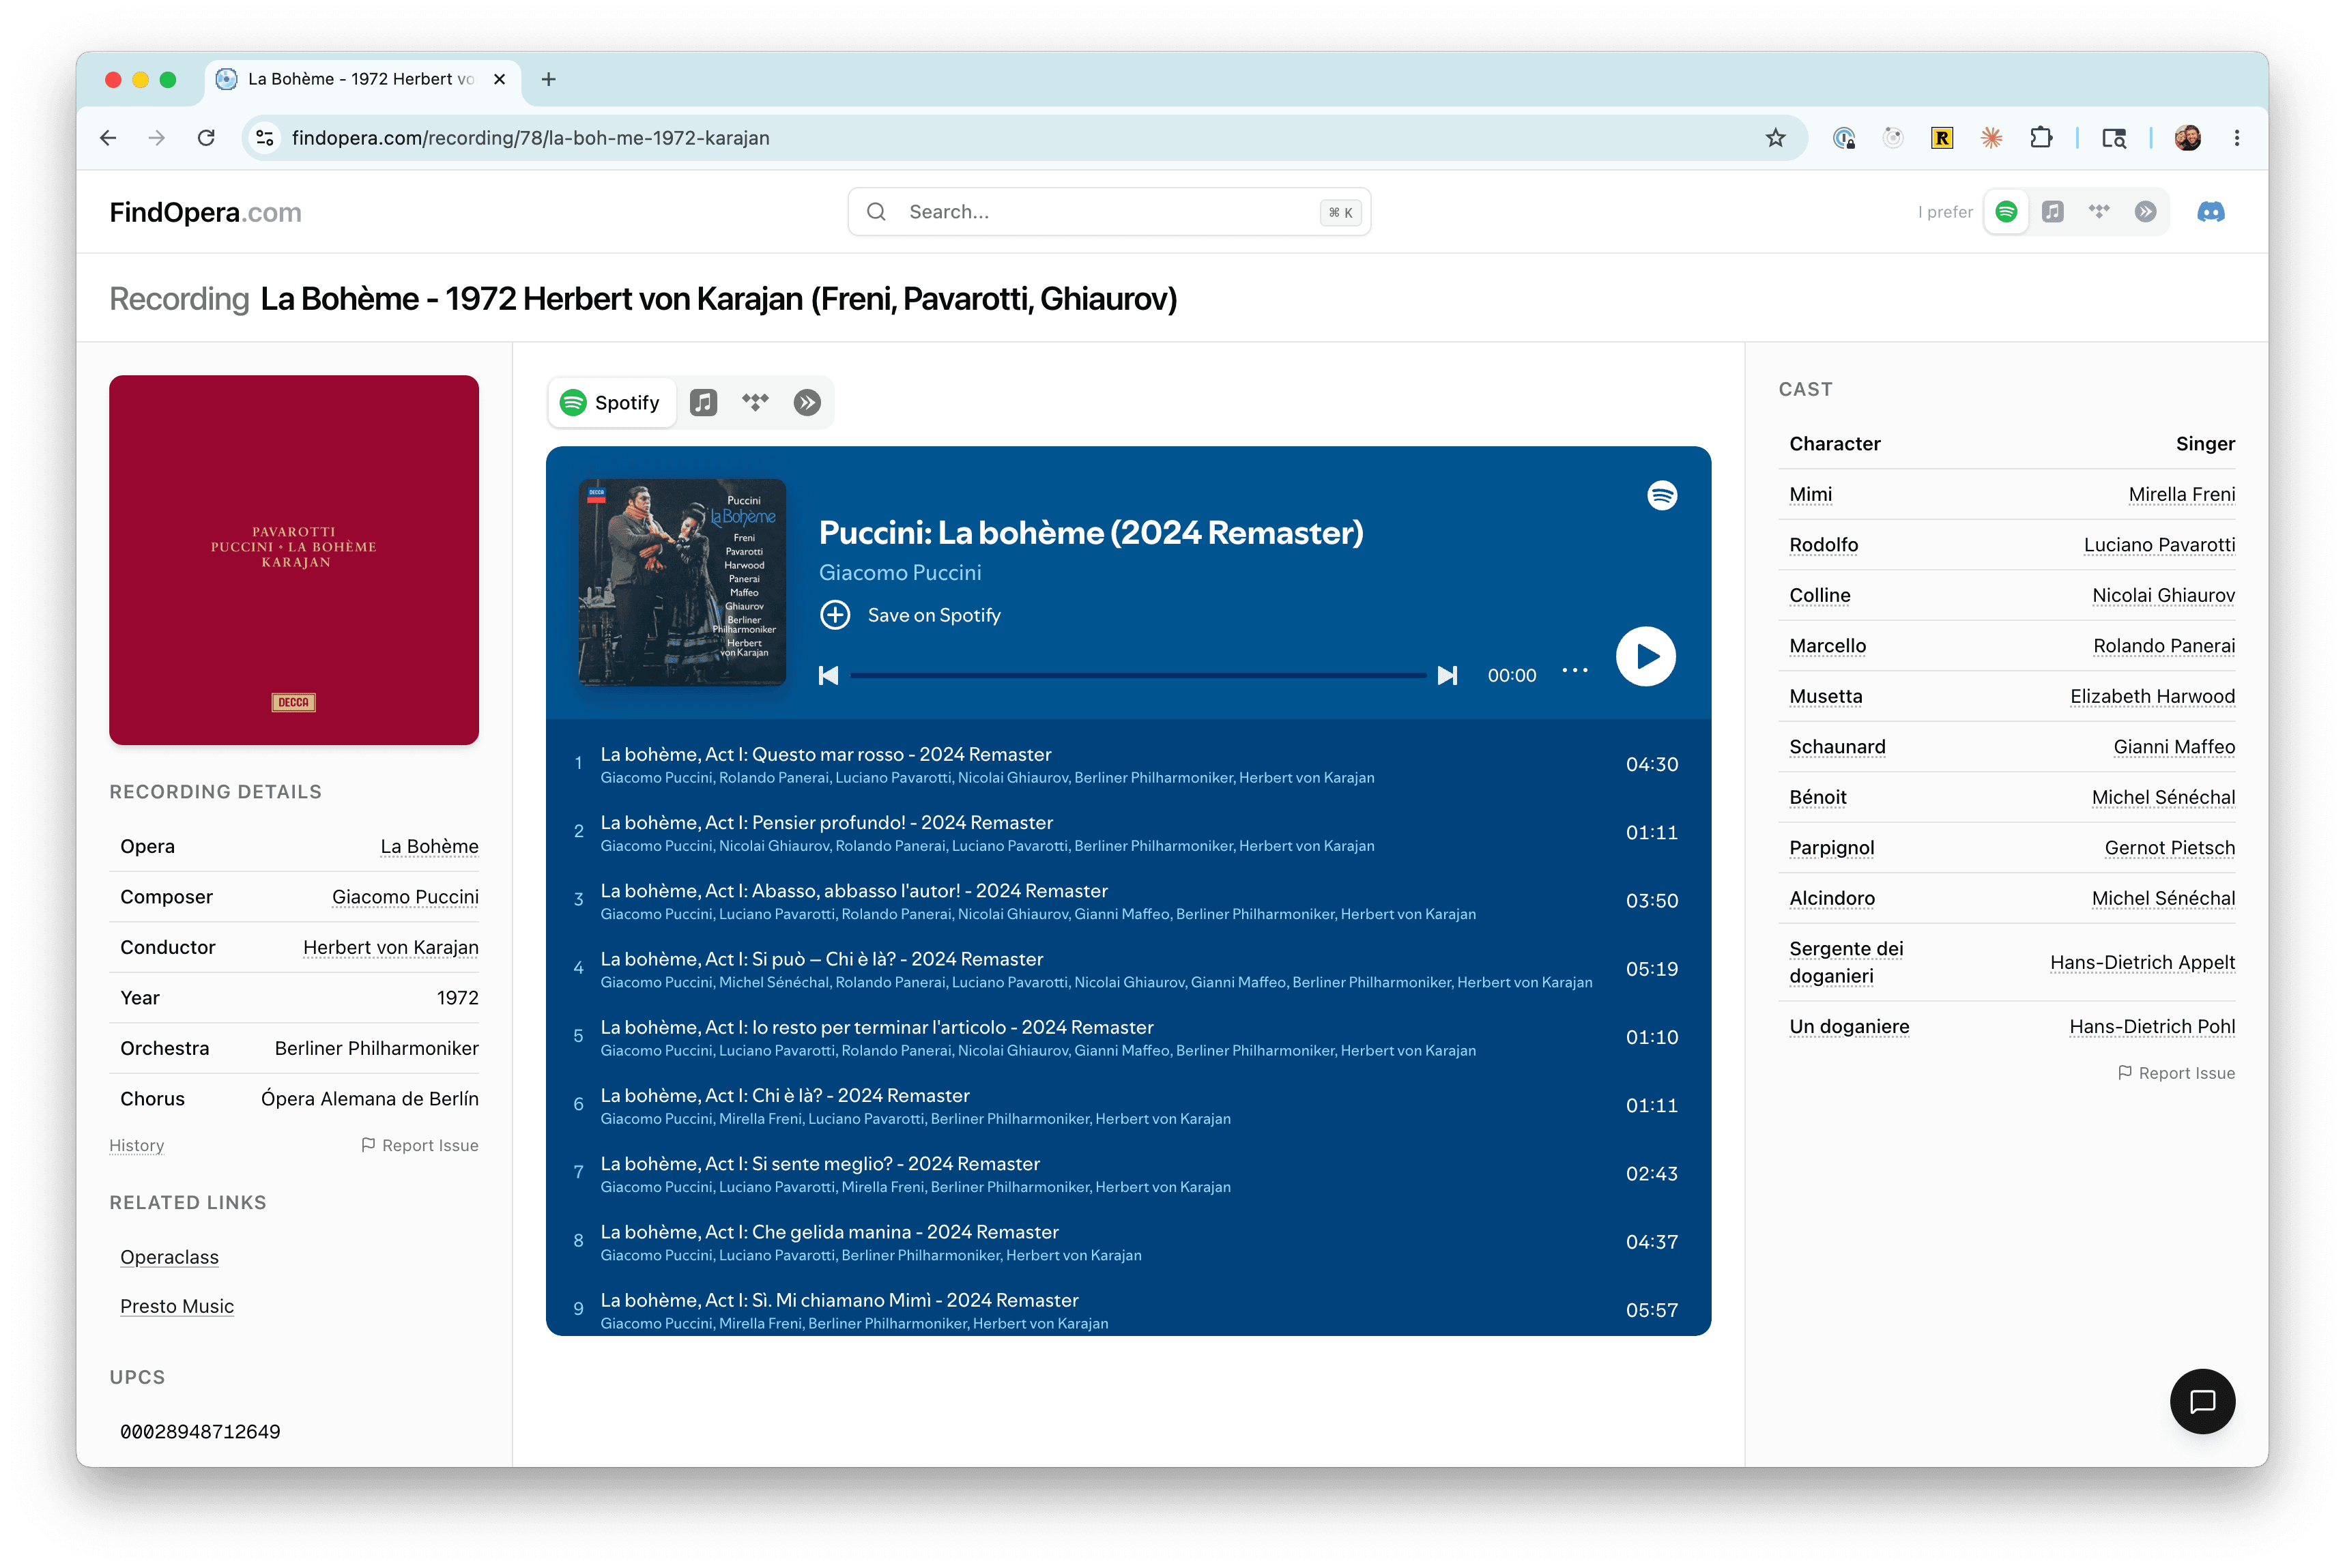Play track 9 Sì. Mi chiamano Mimì
Viewport: 2345px width, 1568px height.
(x=1128, y=1310)
